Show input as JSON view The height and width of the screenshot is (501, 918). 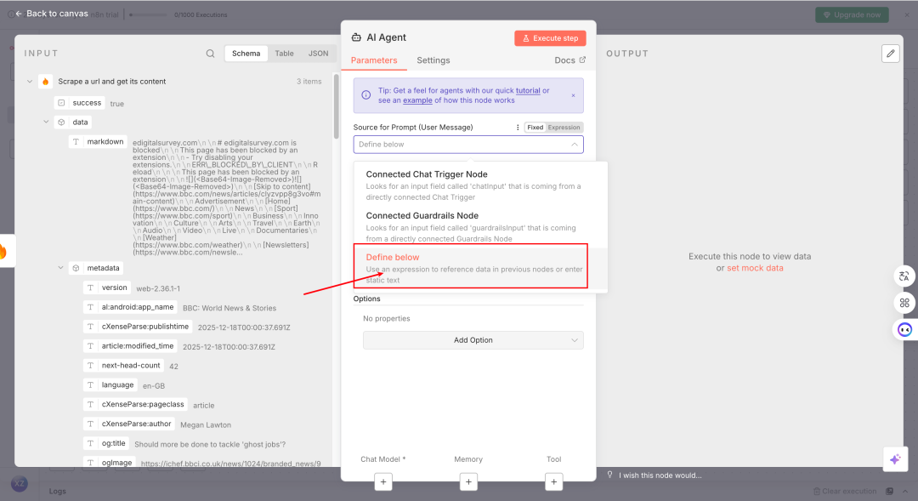(x=319, y=54)
